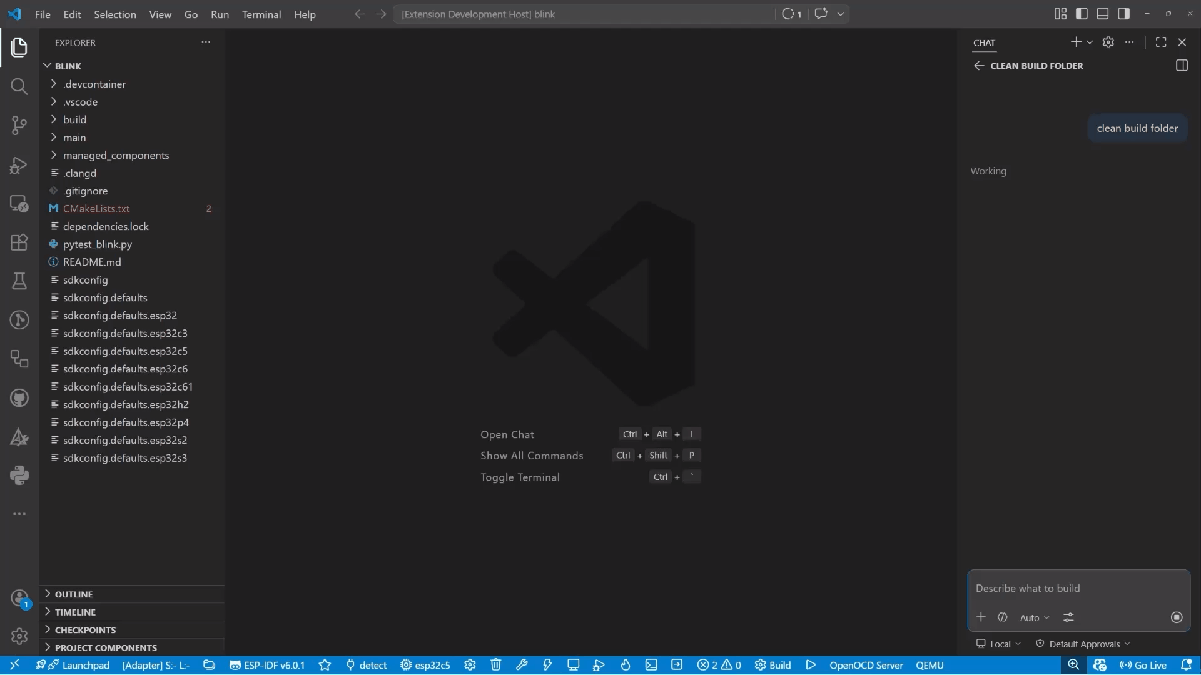Click the Describe what to build input

click(1078, 589)
